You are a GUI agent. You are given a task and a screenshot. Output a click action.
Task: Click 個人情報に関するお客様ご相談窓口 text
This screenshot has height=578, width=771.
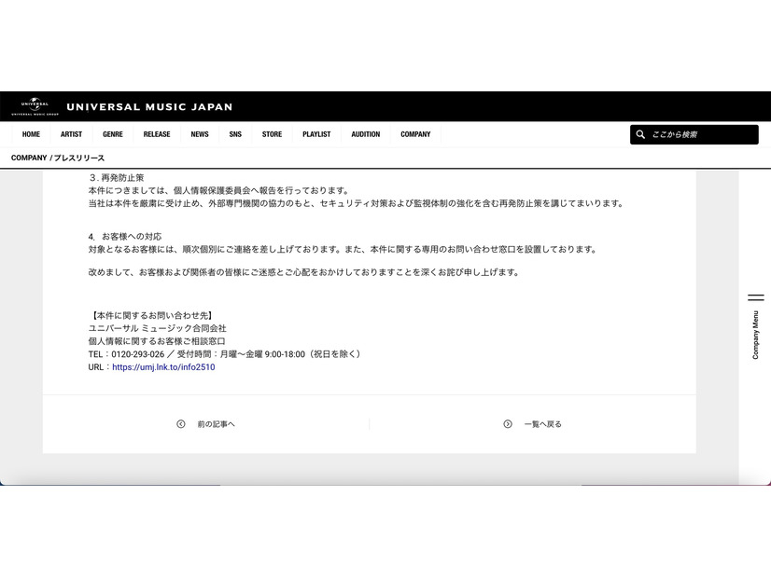[157, 341]
